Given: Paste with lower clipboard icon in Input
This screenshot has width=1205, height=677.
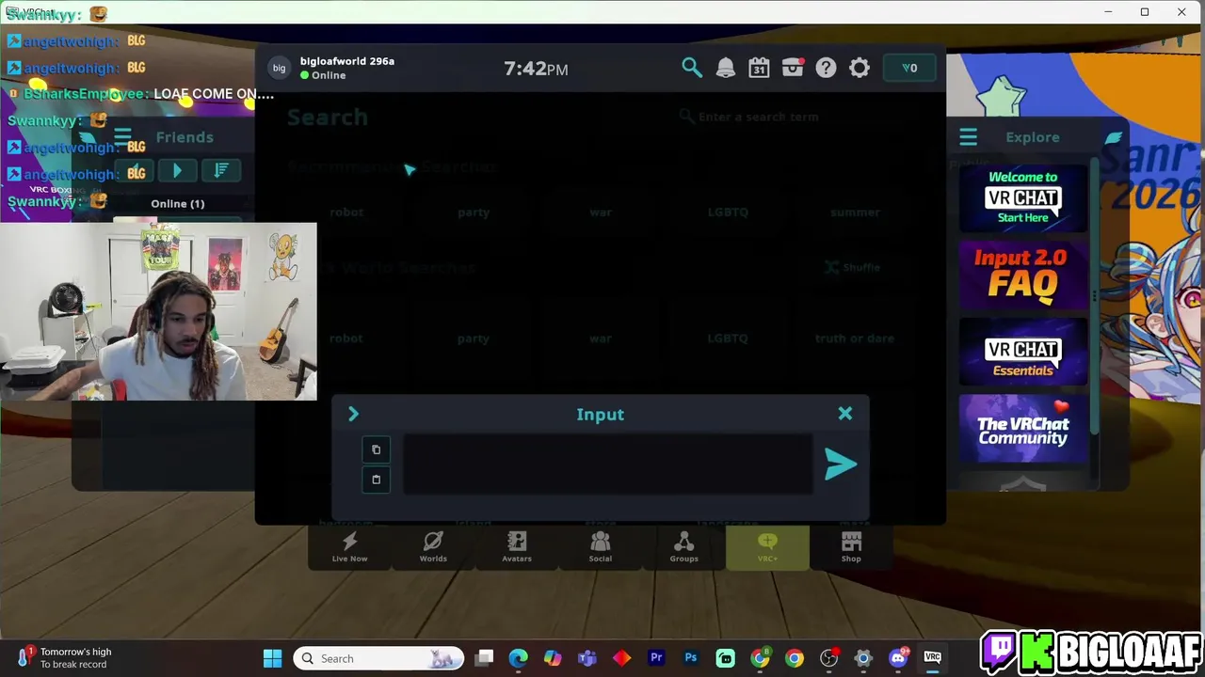Looking at the screenshot, I should [x=376, y=480].
